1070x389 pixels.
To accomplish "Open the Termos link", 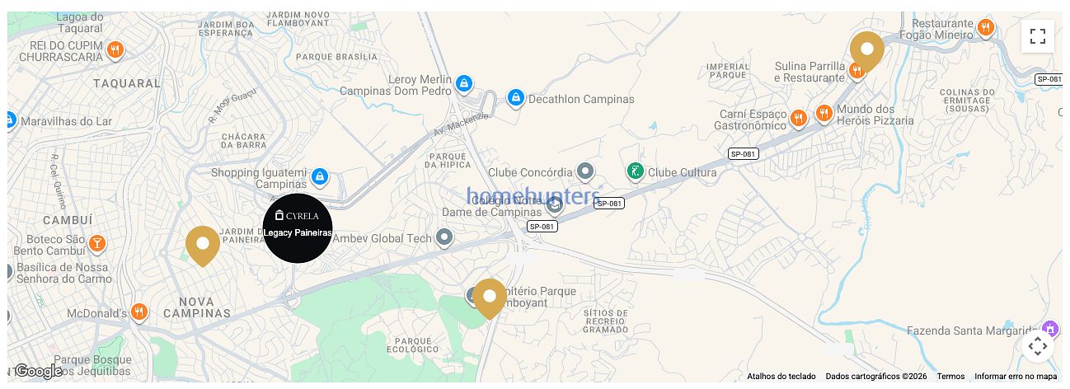I will point(950,377).
